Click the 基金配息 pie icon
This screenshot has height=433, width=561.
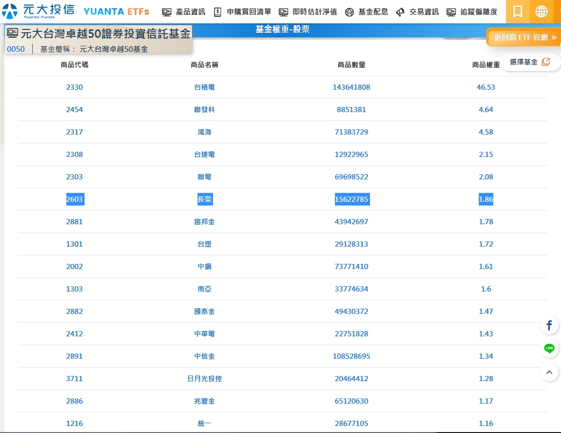pyautogui.click(x=349, y=12)
